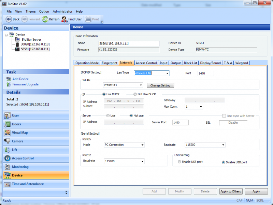273x205 pixels.
Task: Click the Firmware Upgrade task icon
Action: click(9, 84)
